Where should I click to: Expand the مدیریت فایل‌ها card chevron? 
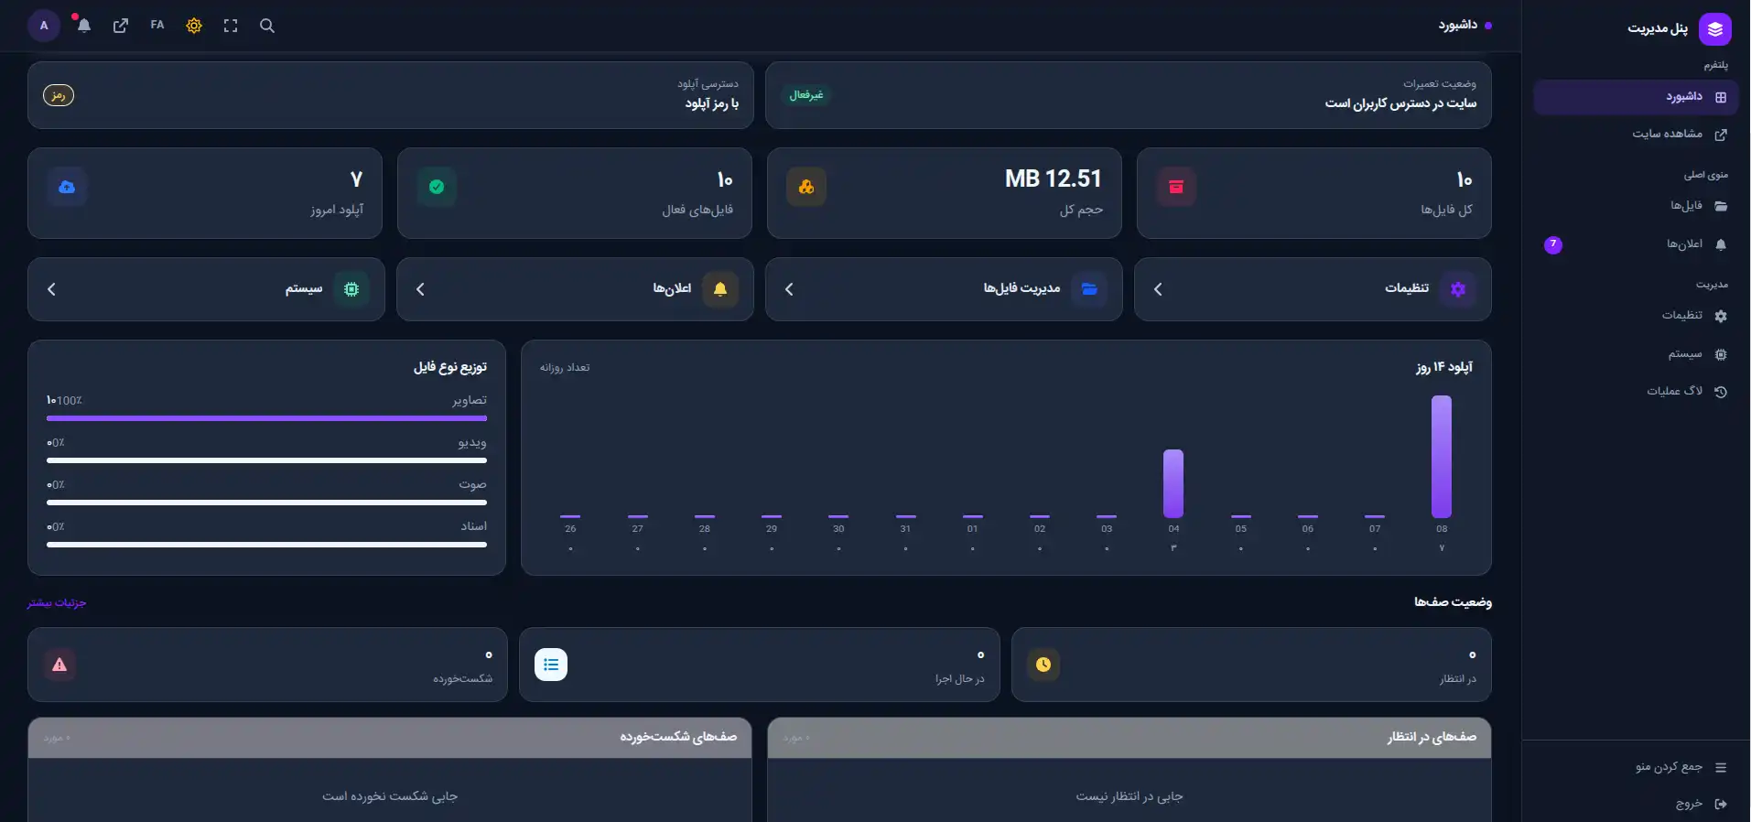tap(789, 289)
